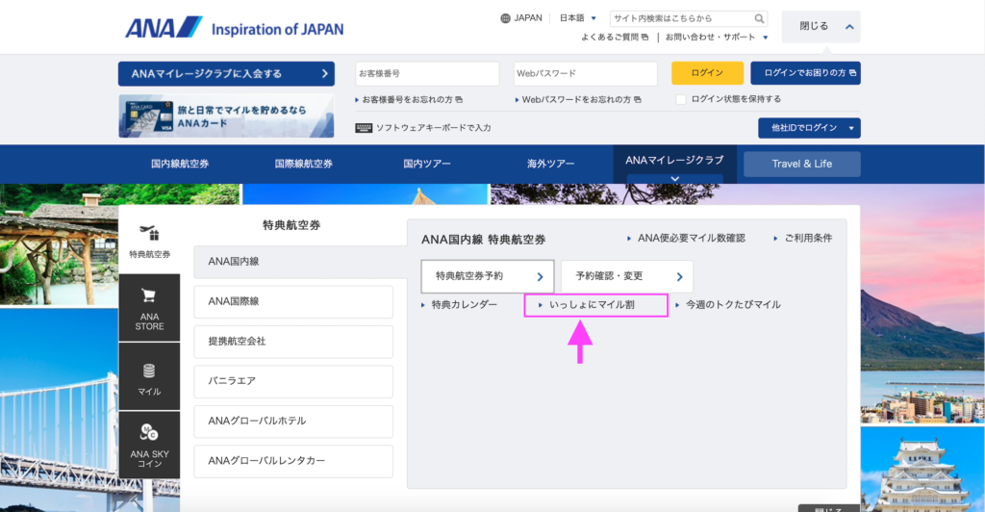Expand お問い合わせ・サポート dropdown
The image size is (985, 512).
[x=717, y=38]
